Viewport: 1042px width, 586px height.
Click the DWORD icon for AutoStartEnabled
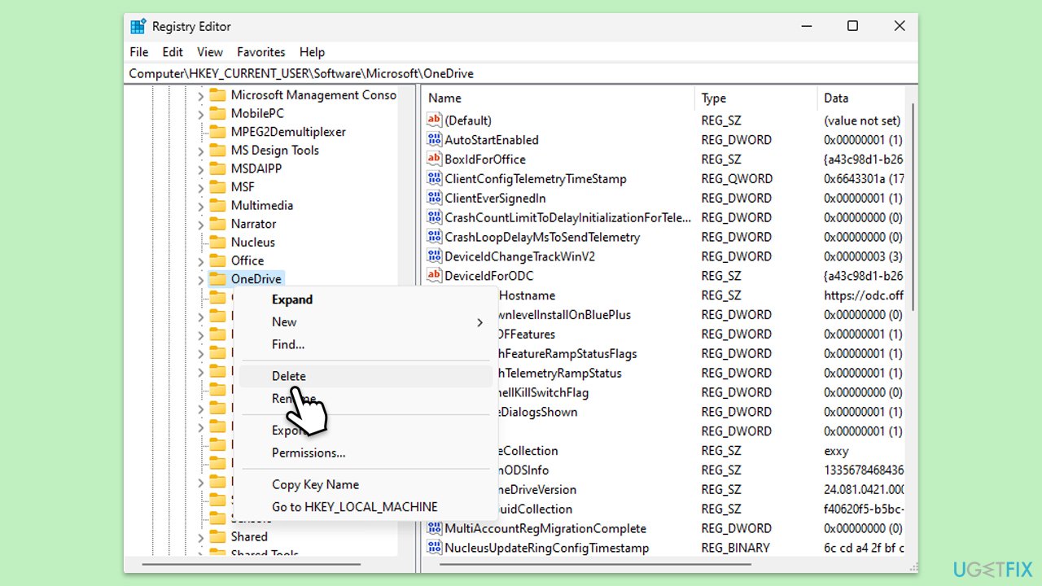434,140
